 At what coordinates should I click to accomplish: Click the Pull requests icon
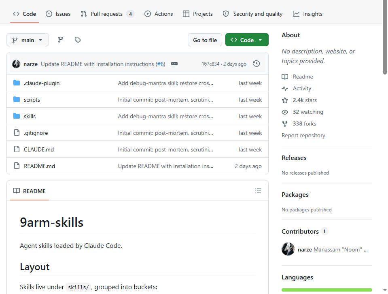(84, 14)
